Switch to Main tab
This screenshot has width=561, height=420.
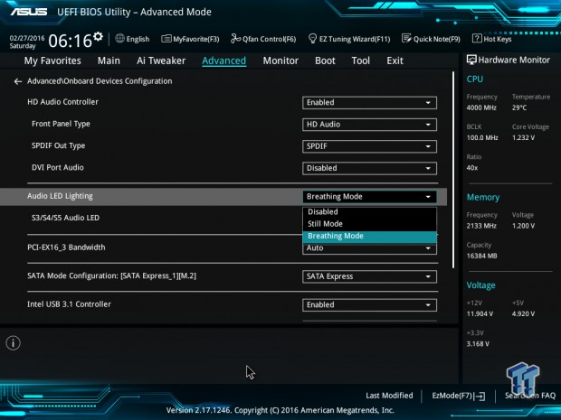click(109, 61)
